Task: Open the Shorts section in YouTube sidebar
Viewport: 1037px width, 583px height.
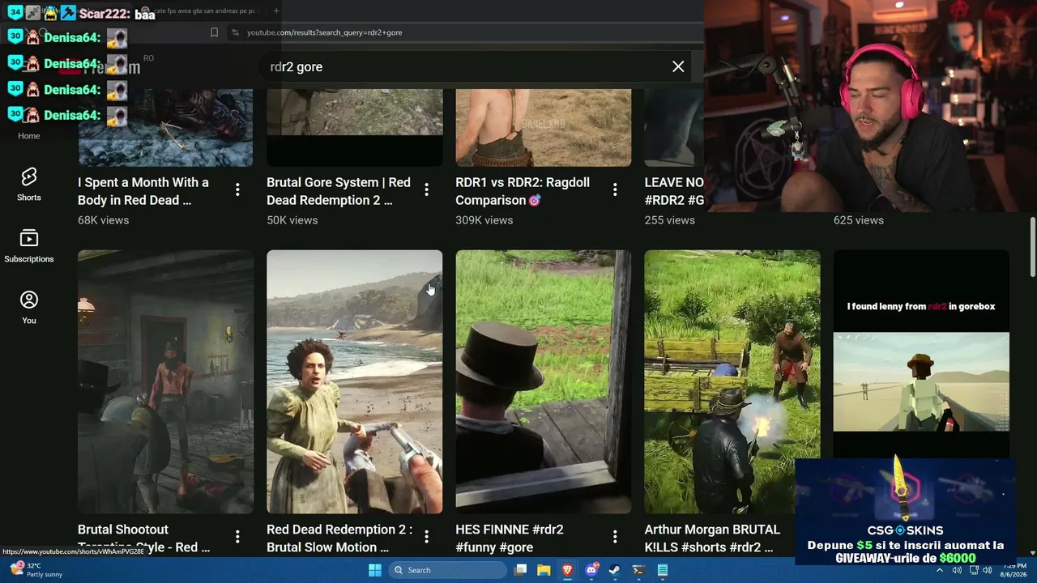Action: pyautogui.click(x=29, y=184)
